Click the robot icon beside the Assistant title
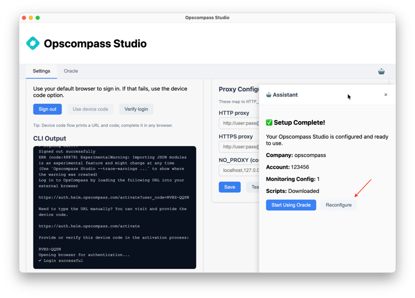The image size is (415, 298). point(269,95)
